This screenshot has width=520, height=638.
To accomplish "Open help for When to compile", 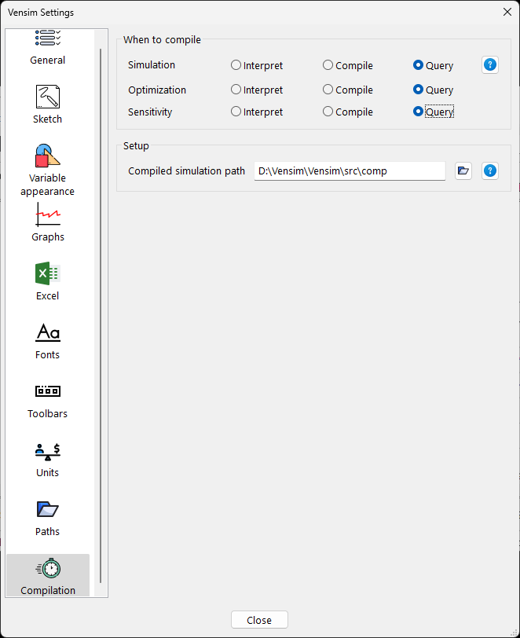I will pyautogui.click(x=490, y=65).
